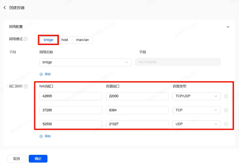Remove the port mapping row for 37285
This screenshot has height=165, width=239.
tap(226, 110)
